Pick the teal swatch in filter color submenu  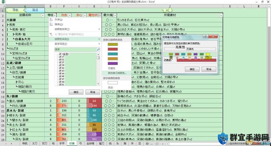pyautogui.click(x=113, y=54)
